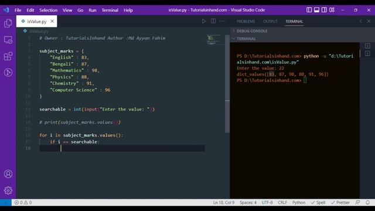The width and height of the screenshot is (375, 211).
Task: Open the feedback icon in status bar
Action: pos(357,203)
